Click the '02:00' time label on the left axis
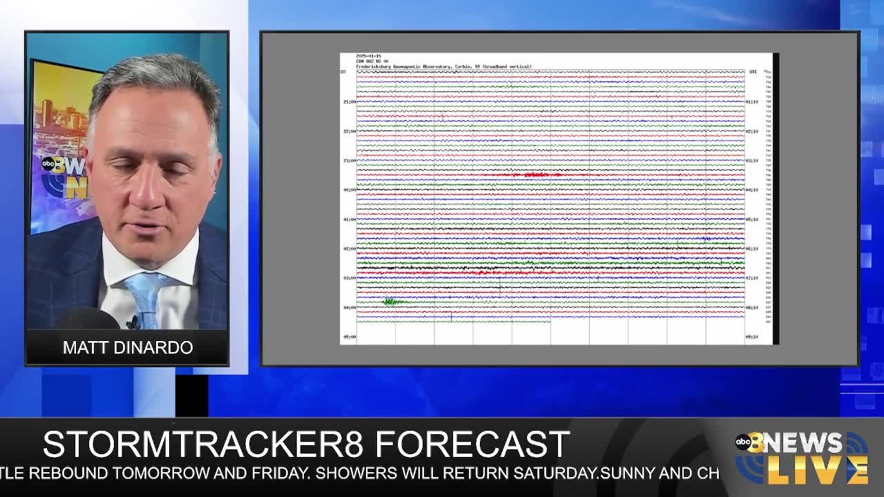The width and height of the screenshot is (884, 497). [x=349, y=248]
